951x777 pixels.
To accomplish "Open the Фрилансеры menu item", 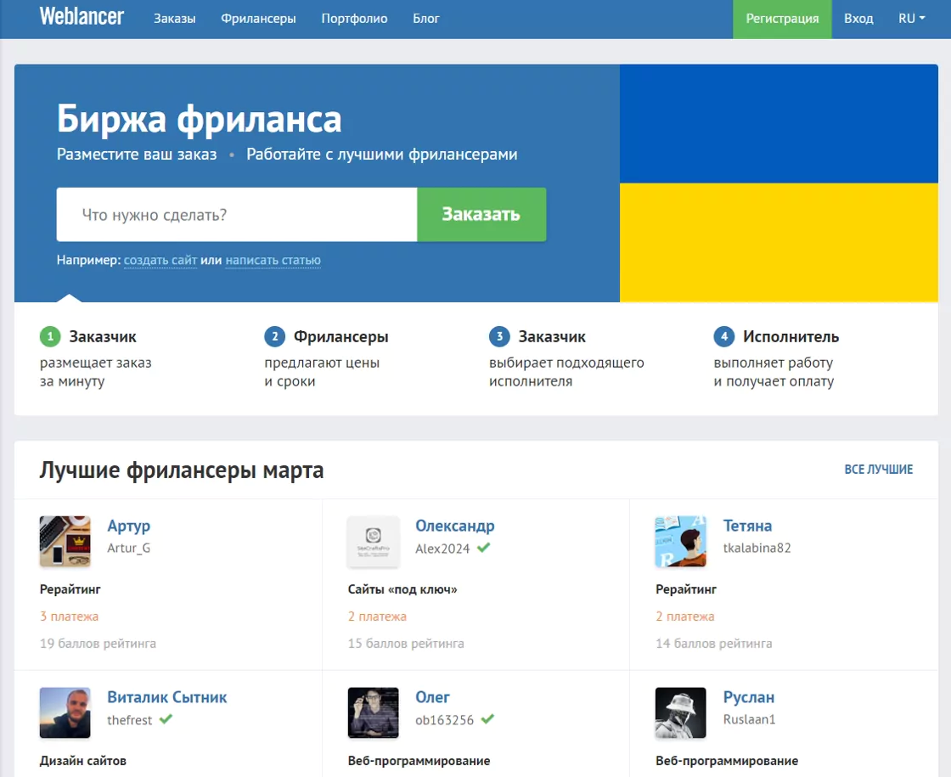I will [258, 19].
